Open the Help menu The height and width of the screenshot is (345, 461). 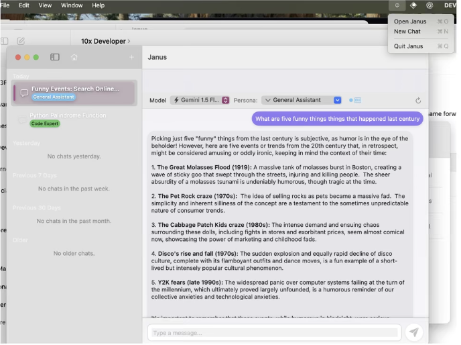(98, 5)
